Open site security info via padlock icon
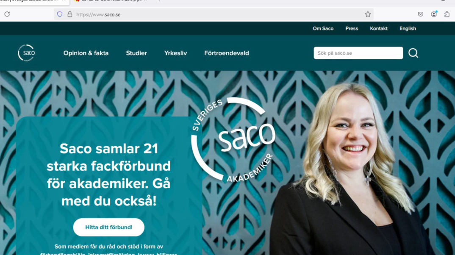This screenshot has width=455, height=255. click(x=69, y=14)
